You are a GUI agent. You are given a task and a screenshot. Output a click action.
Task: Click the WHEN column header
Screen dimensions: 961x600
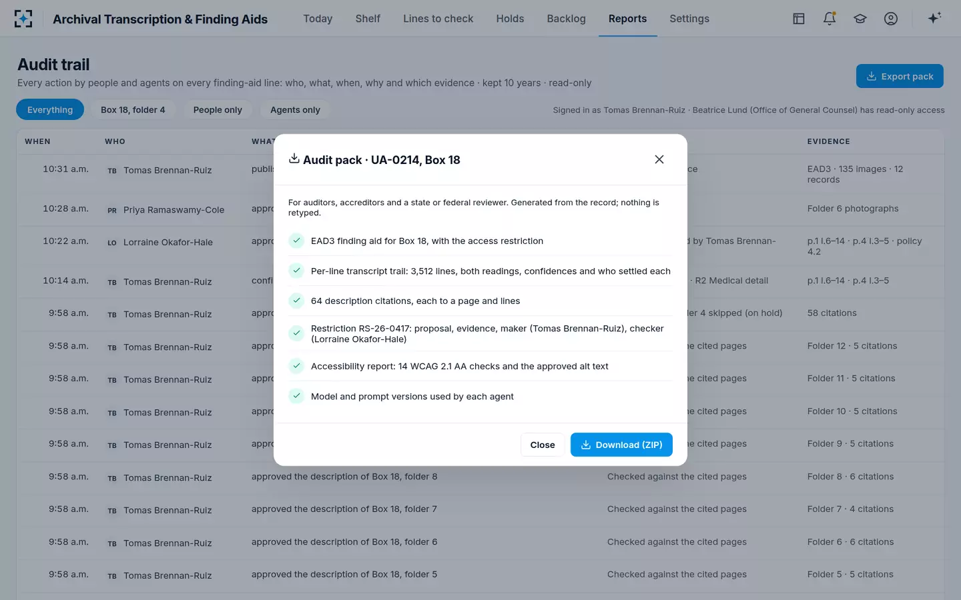click(37, 141)
